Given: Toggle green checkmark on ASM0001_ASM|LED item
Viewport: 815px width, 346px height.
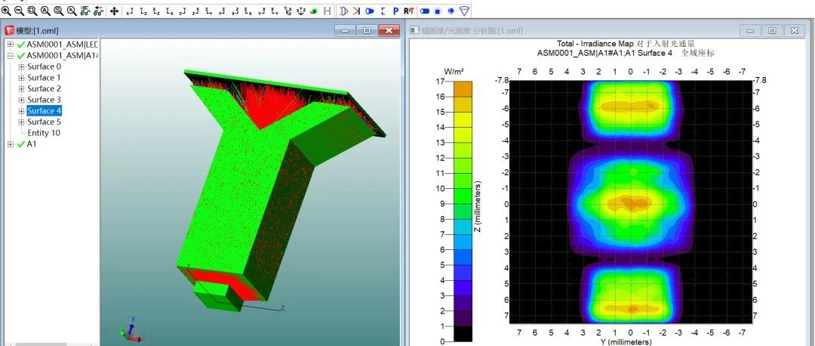Looking at the screenshot, I should pos(20,45).
